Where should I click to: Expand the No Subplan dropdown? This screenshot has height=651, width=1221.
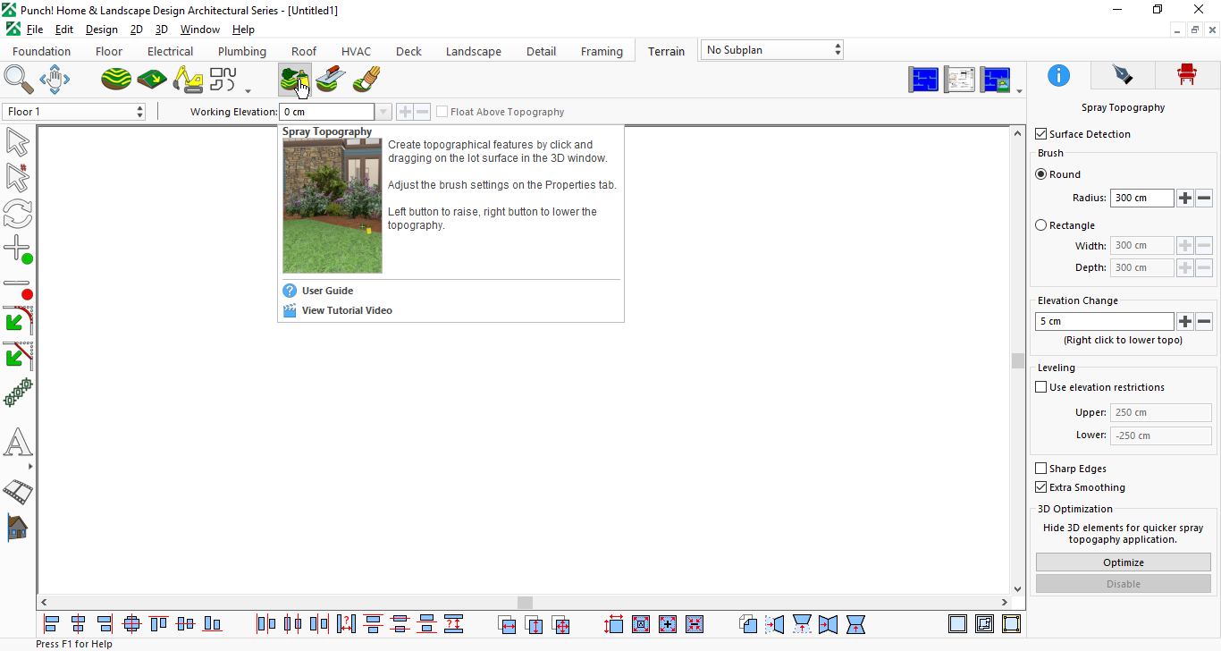coord(772,50)
